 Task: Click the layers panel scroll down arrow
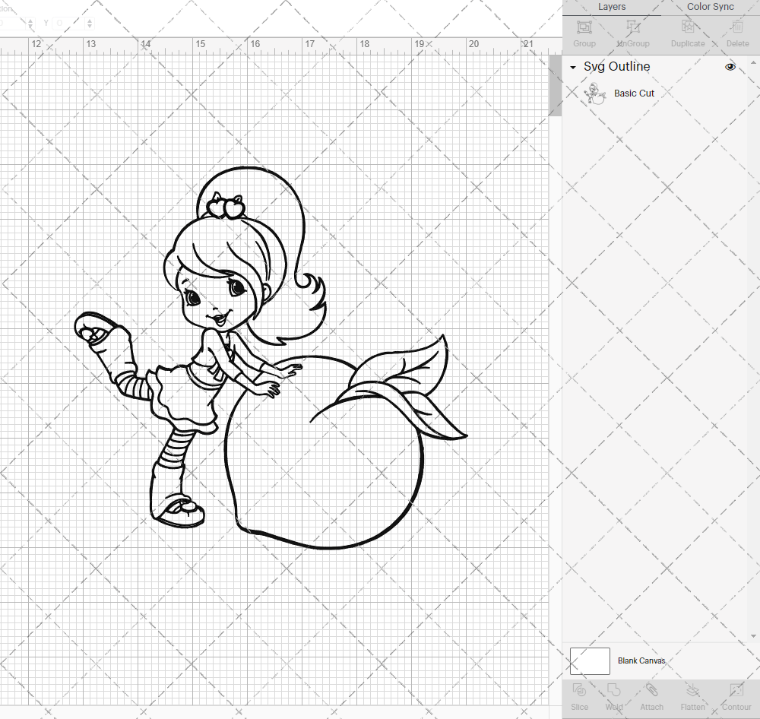[753, 636]
